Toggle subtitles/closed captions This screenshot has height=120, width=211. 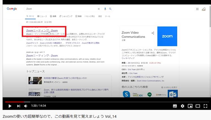(175, 106)
